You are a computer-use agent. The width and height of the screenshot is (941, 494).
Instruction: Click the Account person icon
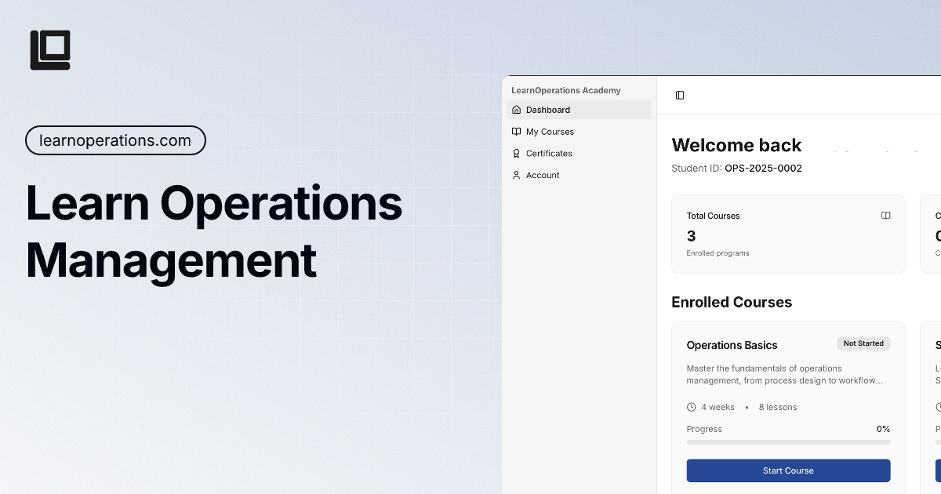516,175
